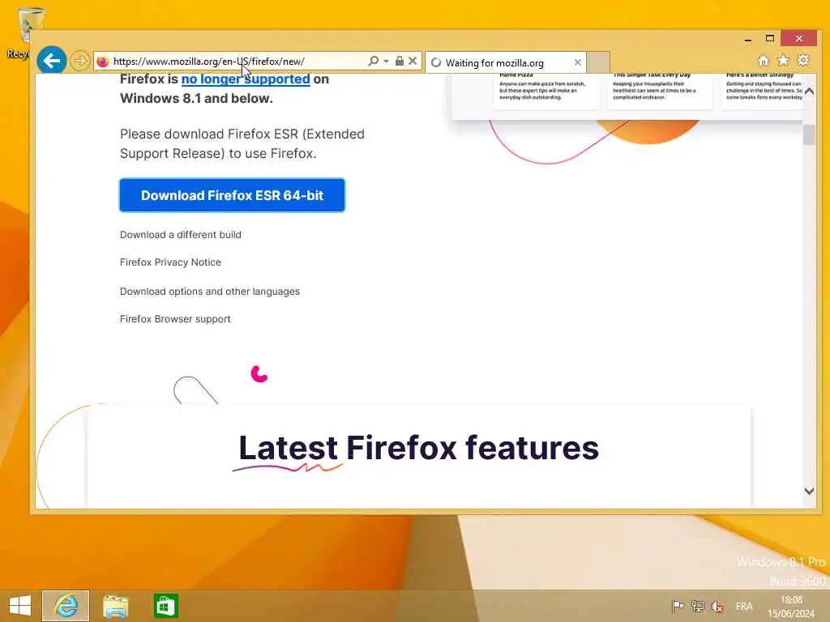Minimize the Internet Explorer window
The height and width of the screenshot is (622, 830).
(747, 39)
